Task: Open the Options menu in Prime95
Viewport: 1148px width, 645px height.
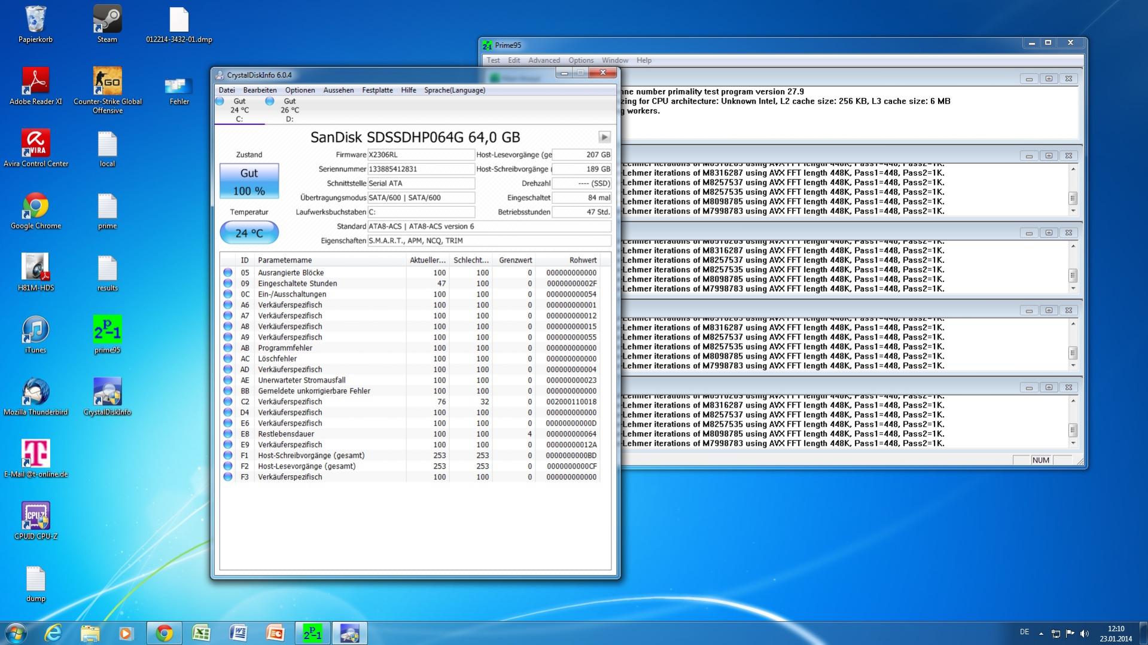Action: 580,60
